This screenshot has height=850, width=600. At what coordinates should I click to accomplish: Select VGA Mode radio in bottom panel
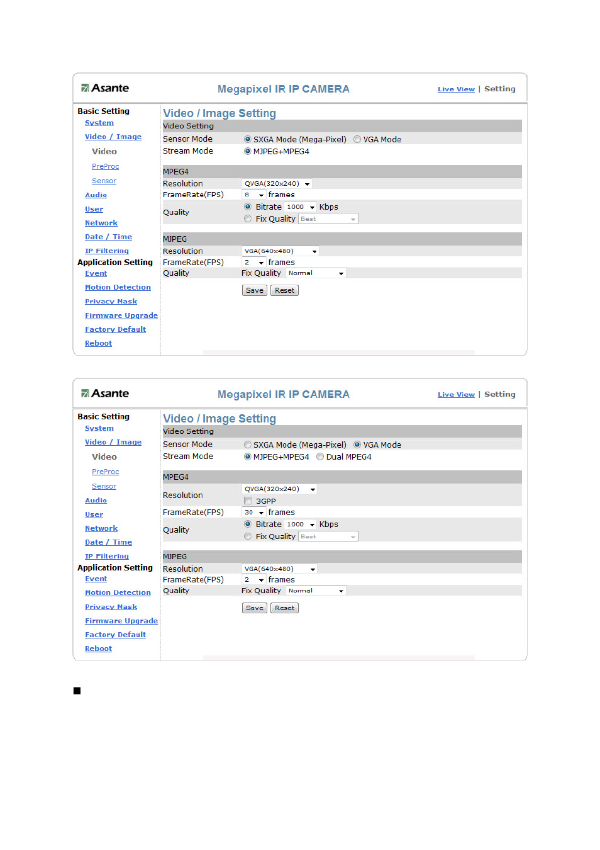[357, 445]
